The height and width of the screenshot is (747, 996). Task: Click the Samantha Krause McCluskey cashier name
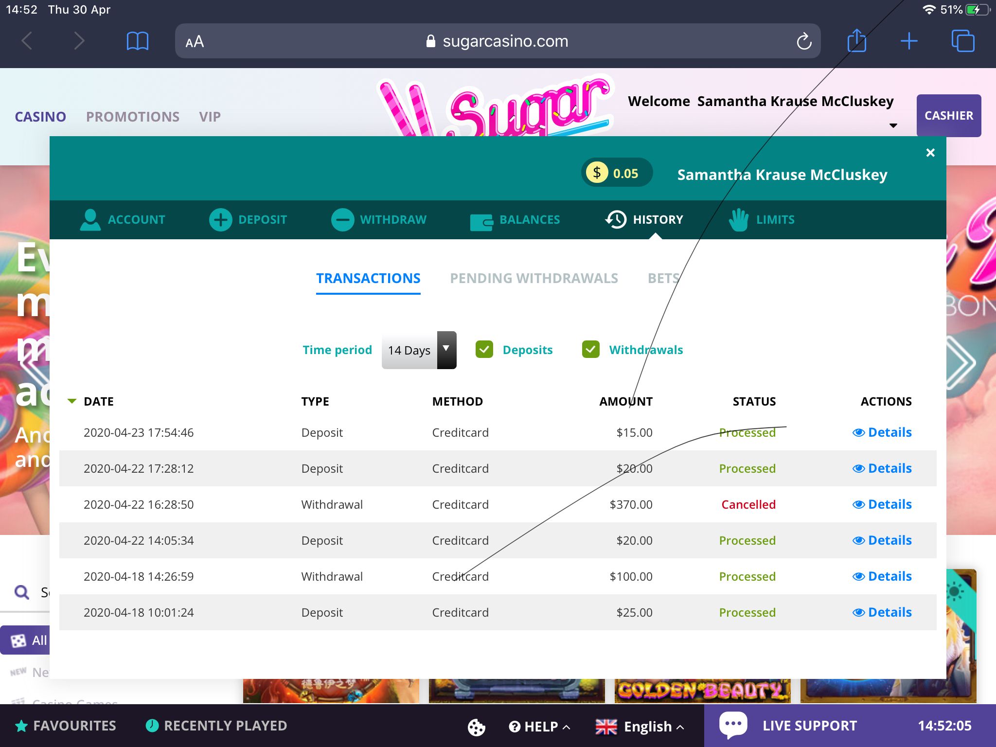782,175
